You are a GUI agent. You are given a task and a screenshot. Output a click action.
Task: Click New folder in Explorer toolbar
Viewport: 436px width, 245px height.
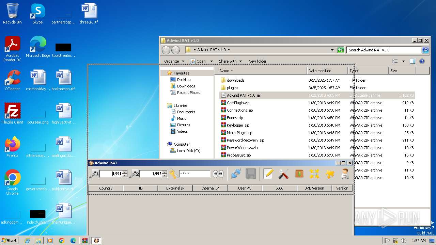[x=258, y=61]
